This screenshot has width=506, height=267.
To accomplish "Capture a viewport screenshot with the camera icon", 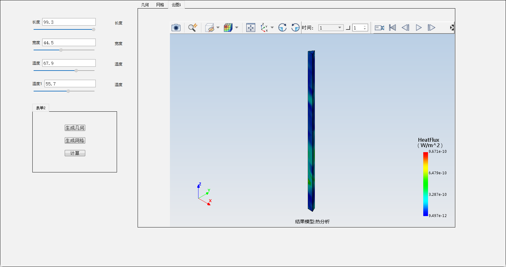I will [x=176, y=28].
